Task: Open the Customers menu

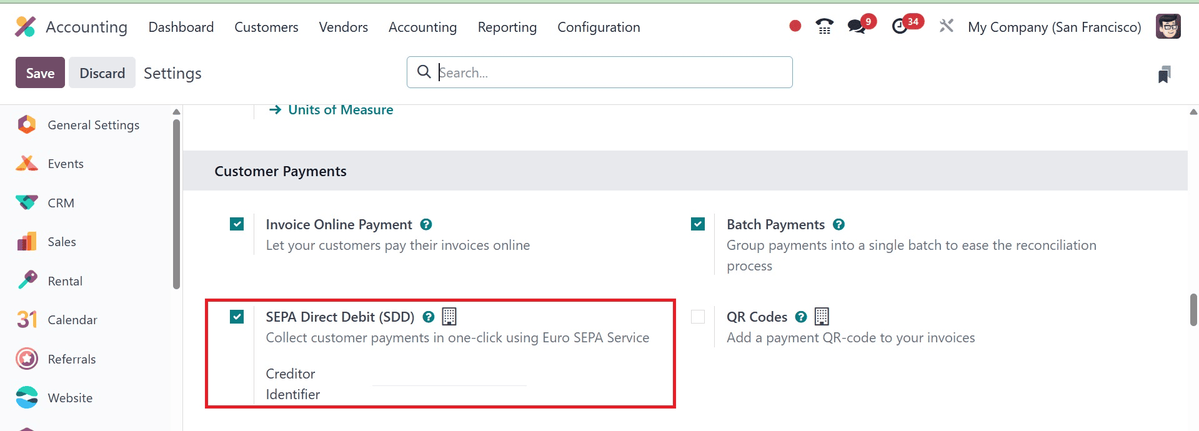Action: coord(266,27)
